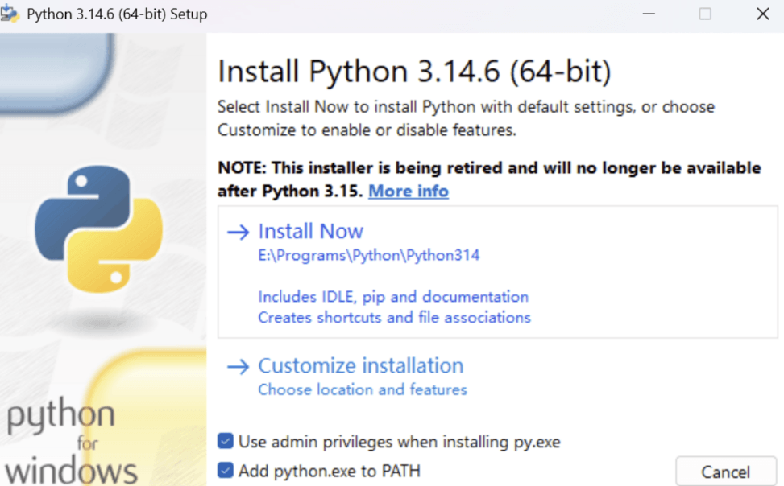Click the install path E:\Programs\Python\Python314
This screenshot has height=486, width=784.
coord(368,255)
